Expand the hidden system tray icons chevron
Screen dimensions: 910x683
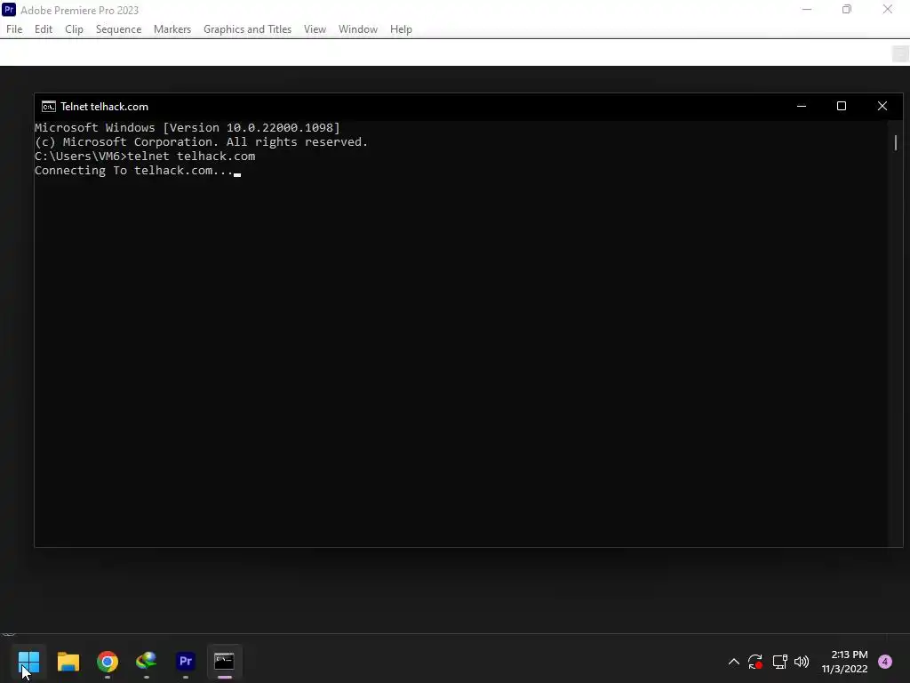point(733,662)
